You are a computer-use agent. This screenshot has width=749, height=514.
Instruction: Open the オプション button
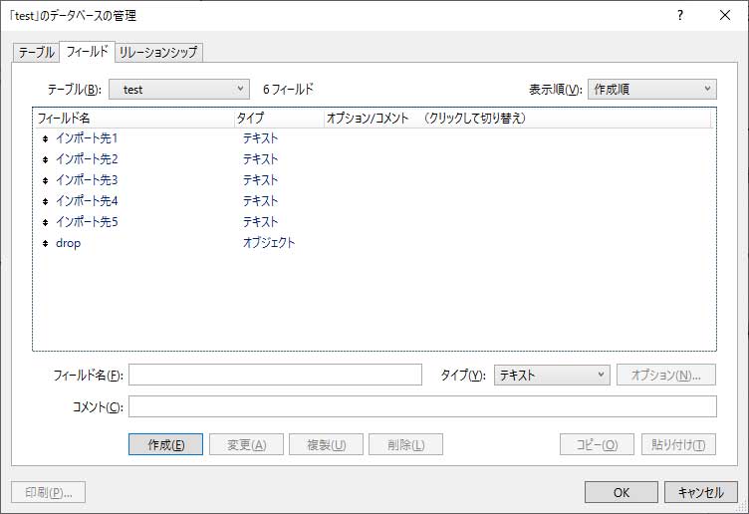(x=666, y=375)
